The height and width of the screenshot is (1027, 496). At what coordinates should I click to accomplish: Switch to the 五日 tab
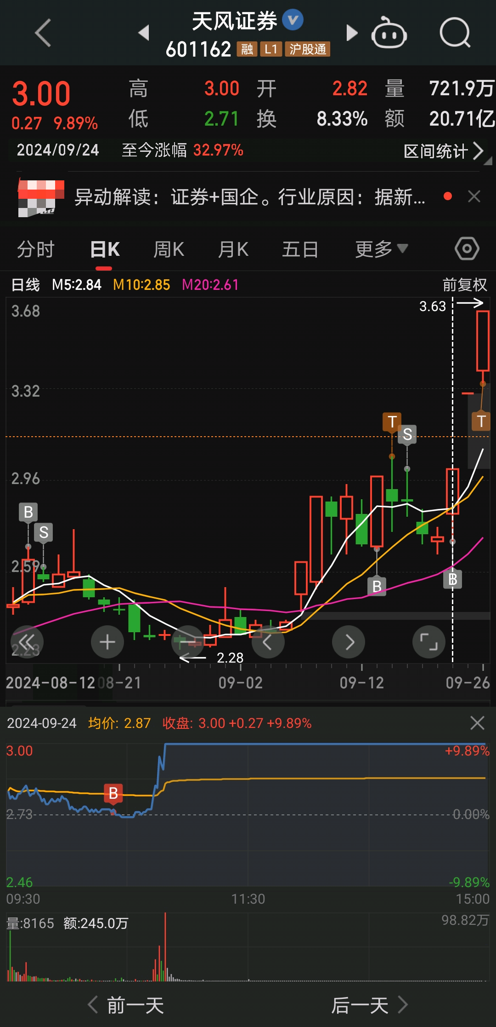300,249
